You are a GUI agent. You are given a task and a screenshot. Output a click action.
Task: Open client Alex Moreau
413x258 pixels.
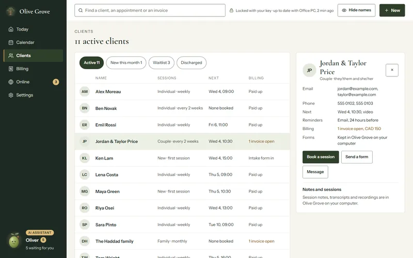(x=182, y=92)
